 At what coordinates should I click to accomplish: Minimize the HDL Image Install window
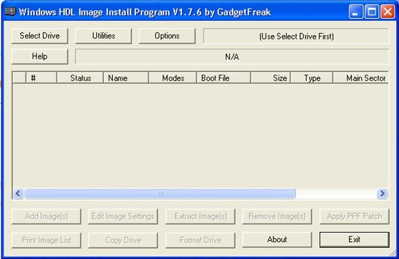point(356,11)
